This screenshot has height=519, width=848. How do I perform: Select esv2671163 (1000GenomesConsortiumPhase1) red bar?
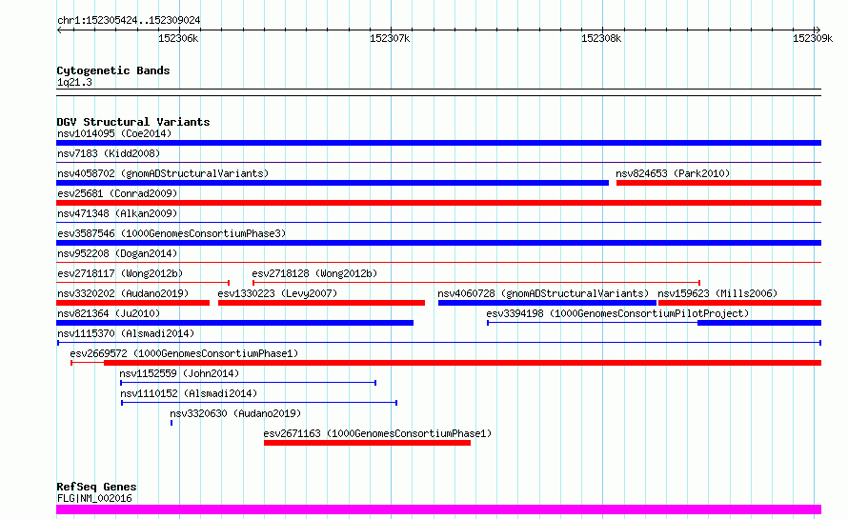coord(367,443)
